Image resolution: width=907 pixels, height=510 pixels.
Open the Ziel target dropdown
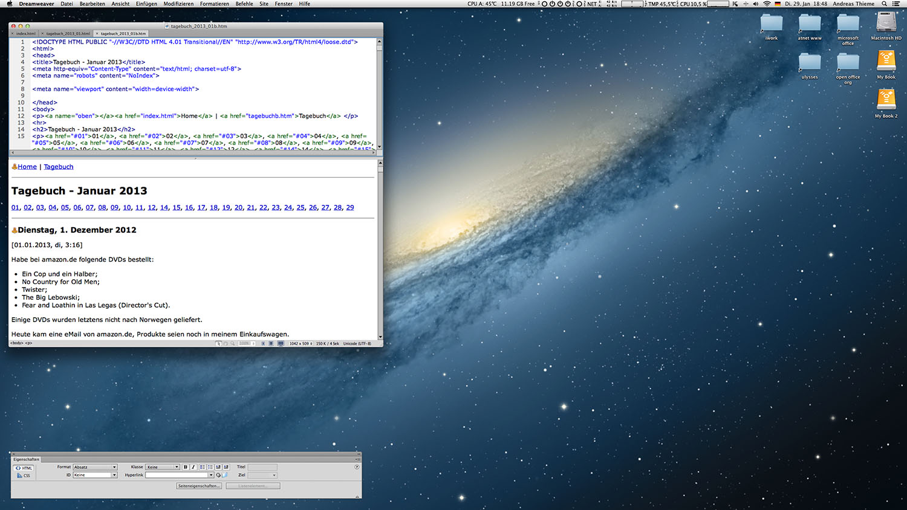(x=262, y=475)
